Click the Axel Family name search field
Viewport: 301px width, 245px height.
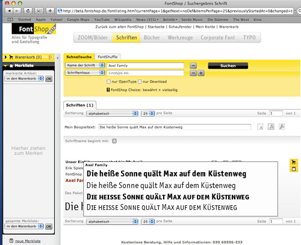[x=145, y=66]
